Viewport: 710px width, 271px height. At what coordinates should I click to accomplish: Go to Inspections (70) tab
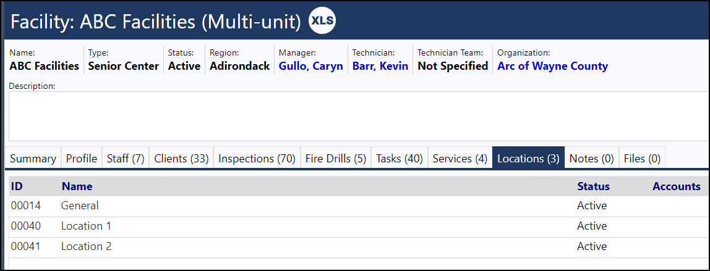click(257, 159)
